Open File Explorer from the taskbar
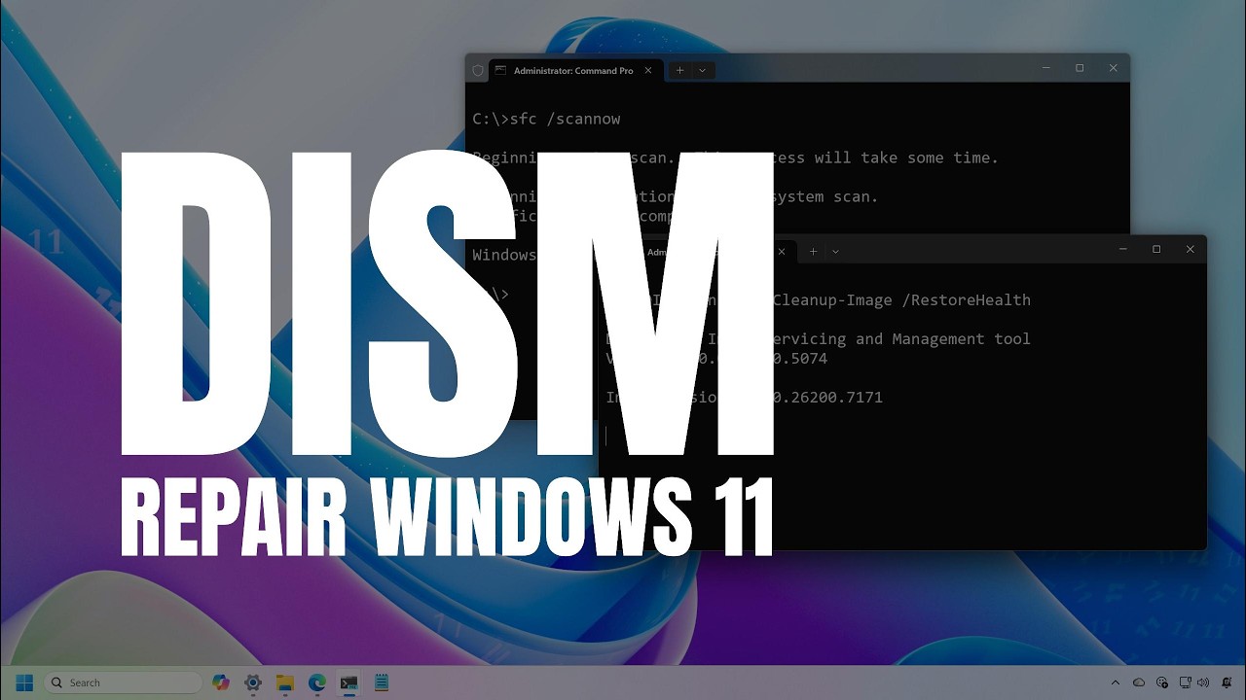The width and height of the screenshot is (1246, 700). point(285,682)
